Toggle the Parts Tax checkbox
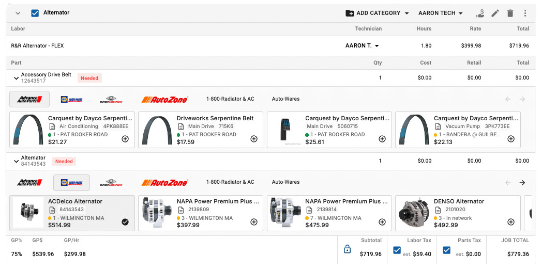The height and width of the screenshot is (271, 542). 447,250
